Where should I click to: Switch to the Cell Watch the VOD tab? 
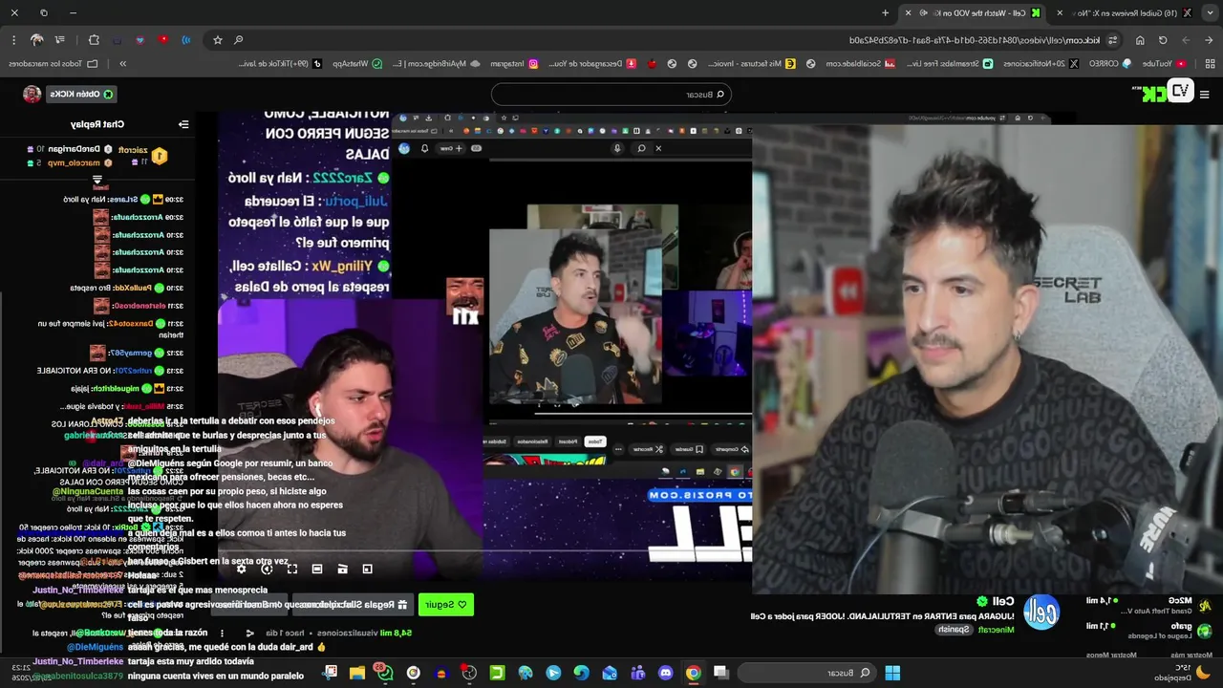973,13
